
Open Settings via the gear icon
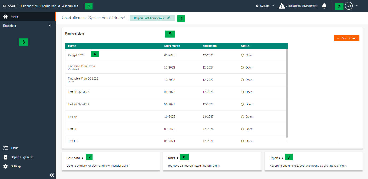click(x=6, y=166)
